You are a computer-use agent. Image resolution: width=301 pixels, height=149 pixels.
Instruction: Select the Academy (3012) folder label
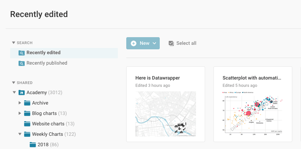pyautogui.click(x=44, y=93)
